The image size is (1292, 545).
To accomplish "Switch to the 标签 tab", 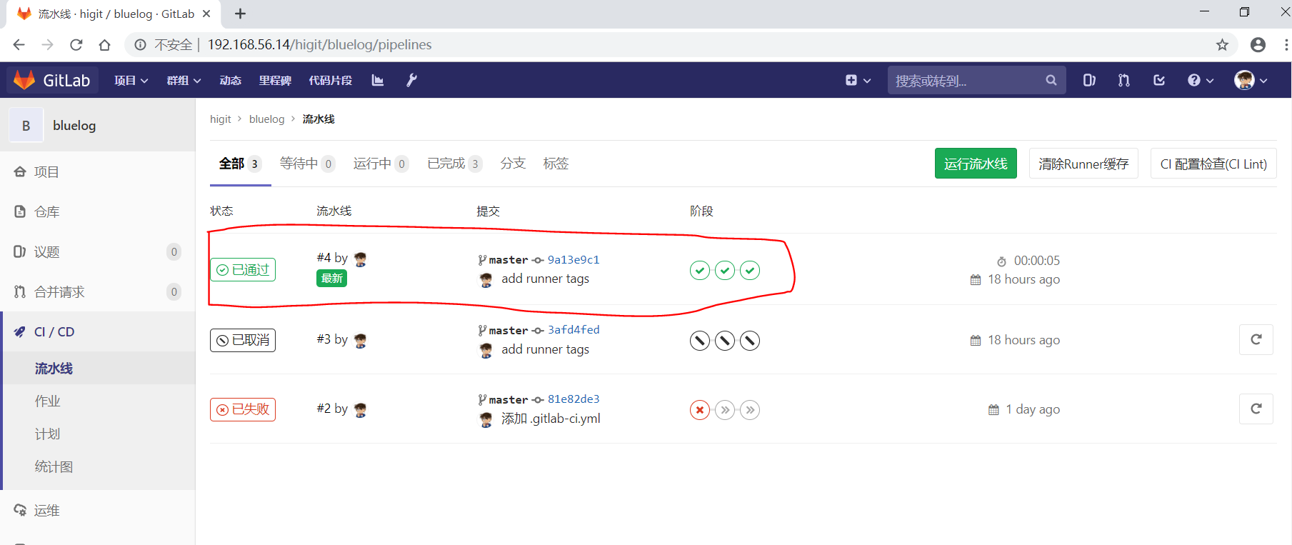I will tap(556, 164).
